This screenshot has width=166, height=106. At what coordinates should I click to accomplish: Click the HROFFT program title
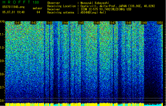[x=16, y=2]
